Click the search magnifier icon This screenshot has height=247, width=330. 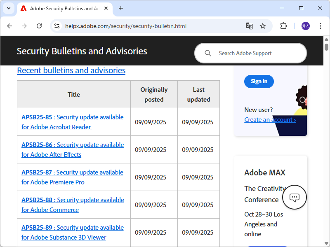pos(208,53)
